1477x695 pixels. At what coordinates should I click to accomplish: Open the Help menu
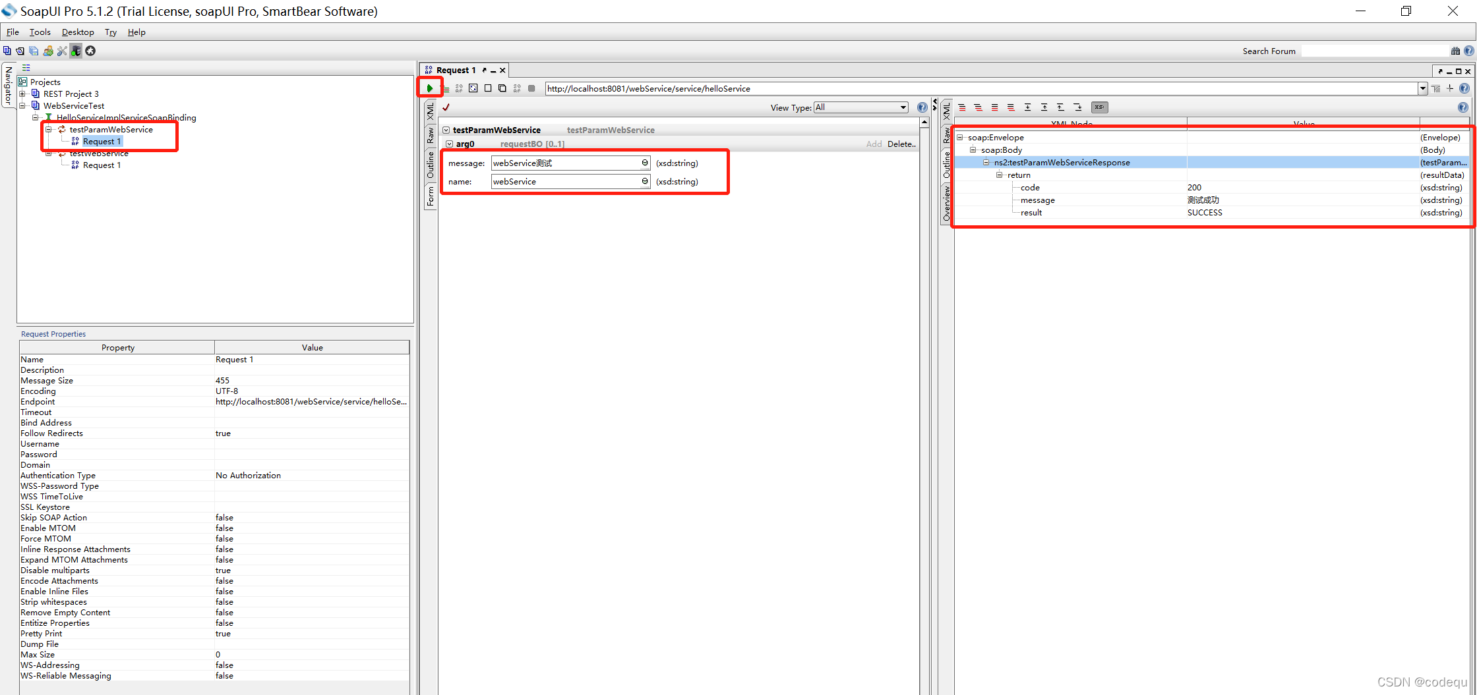(x=136, y=32)
